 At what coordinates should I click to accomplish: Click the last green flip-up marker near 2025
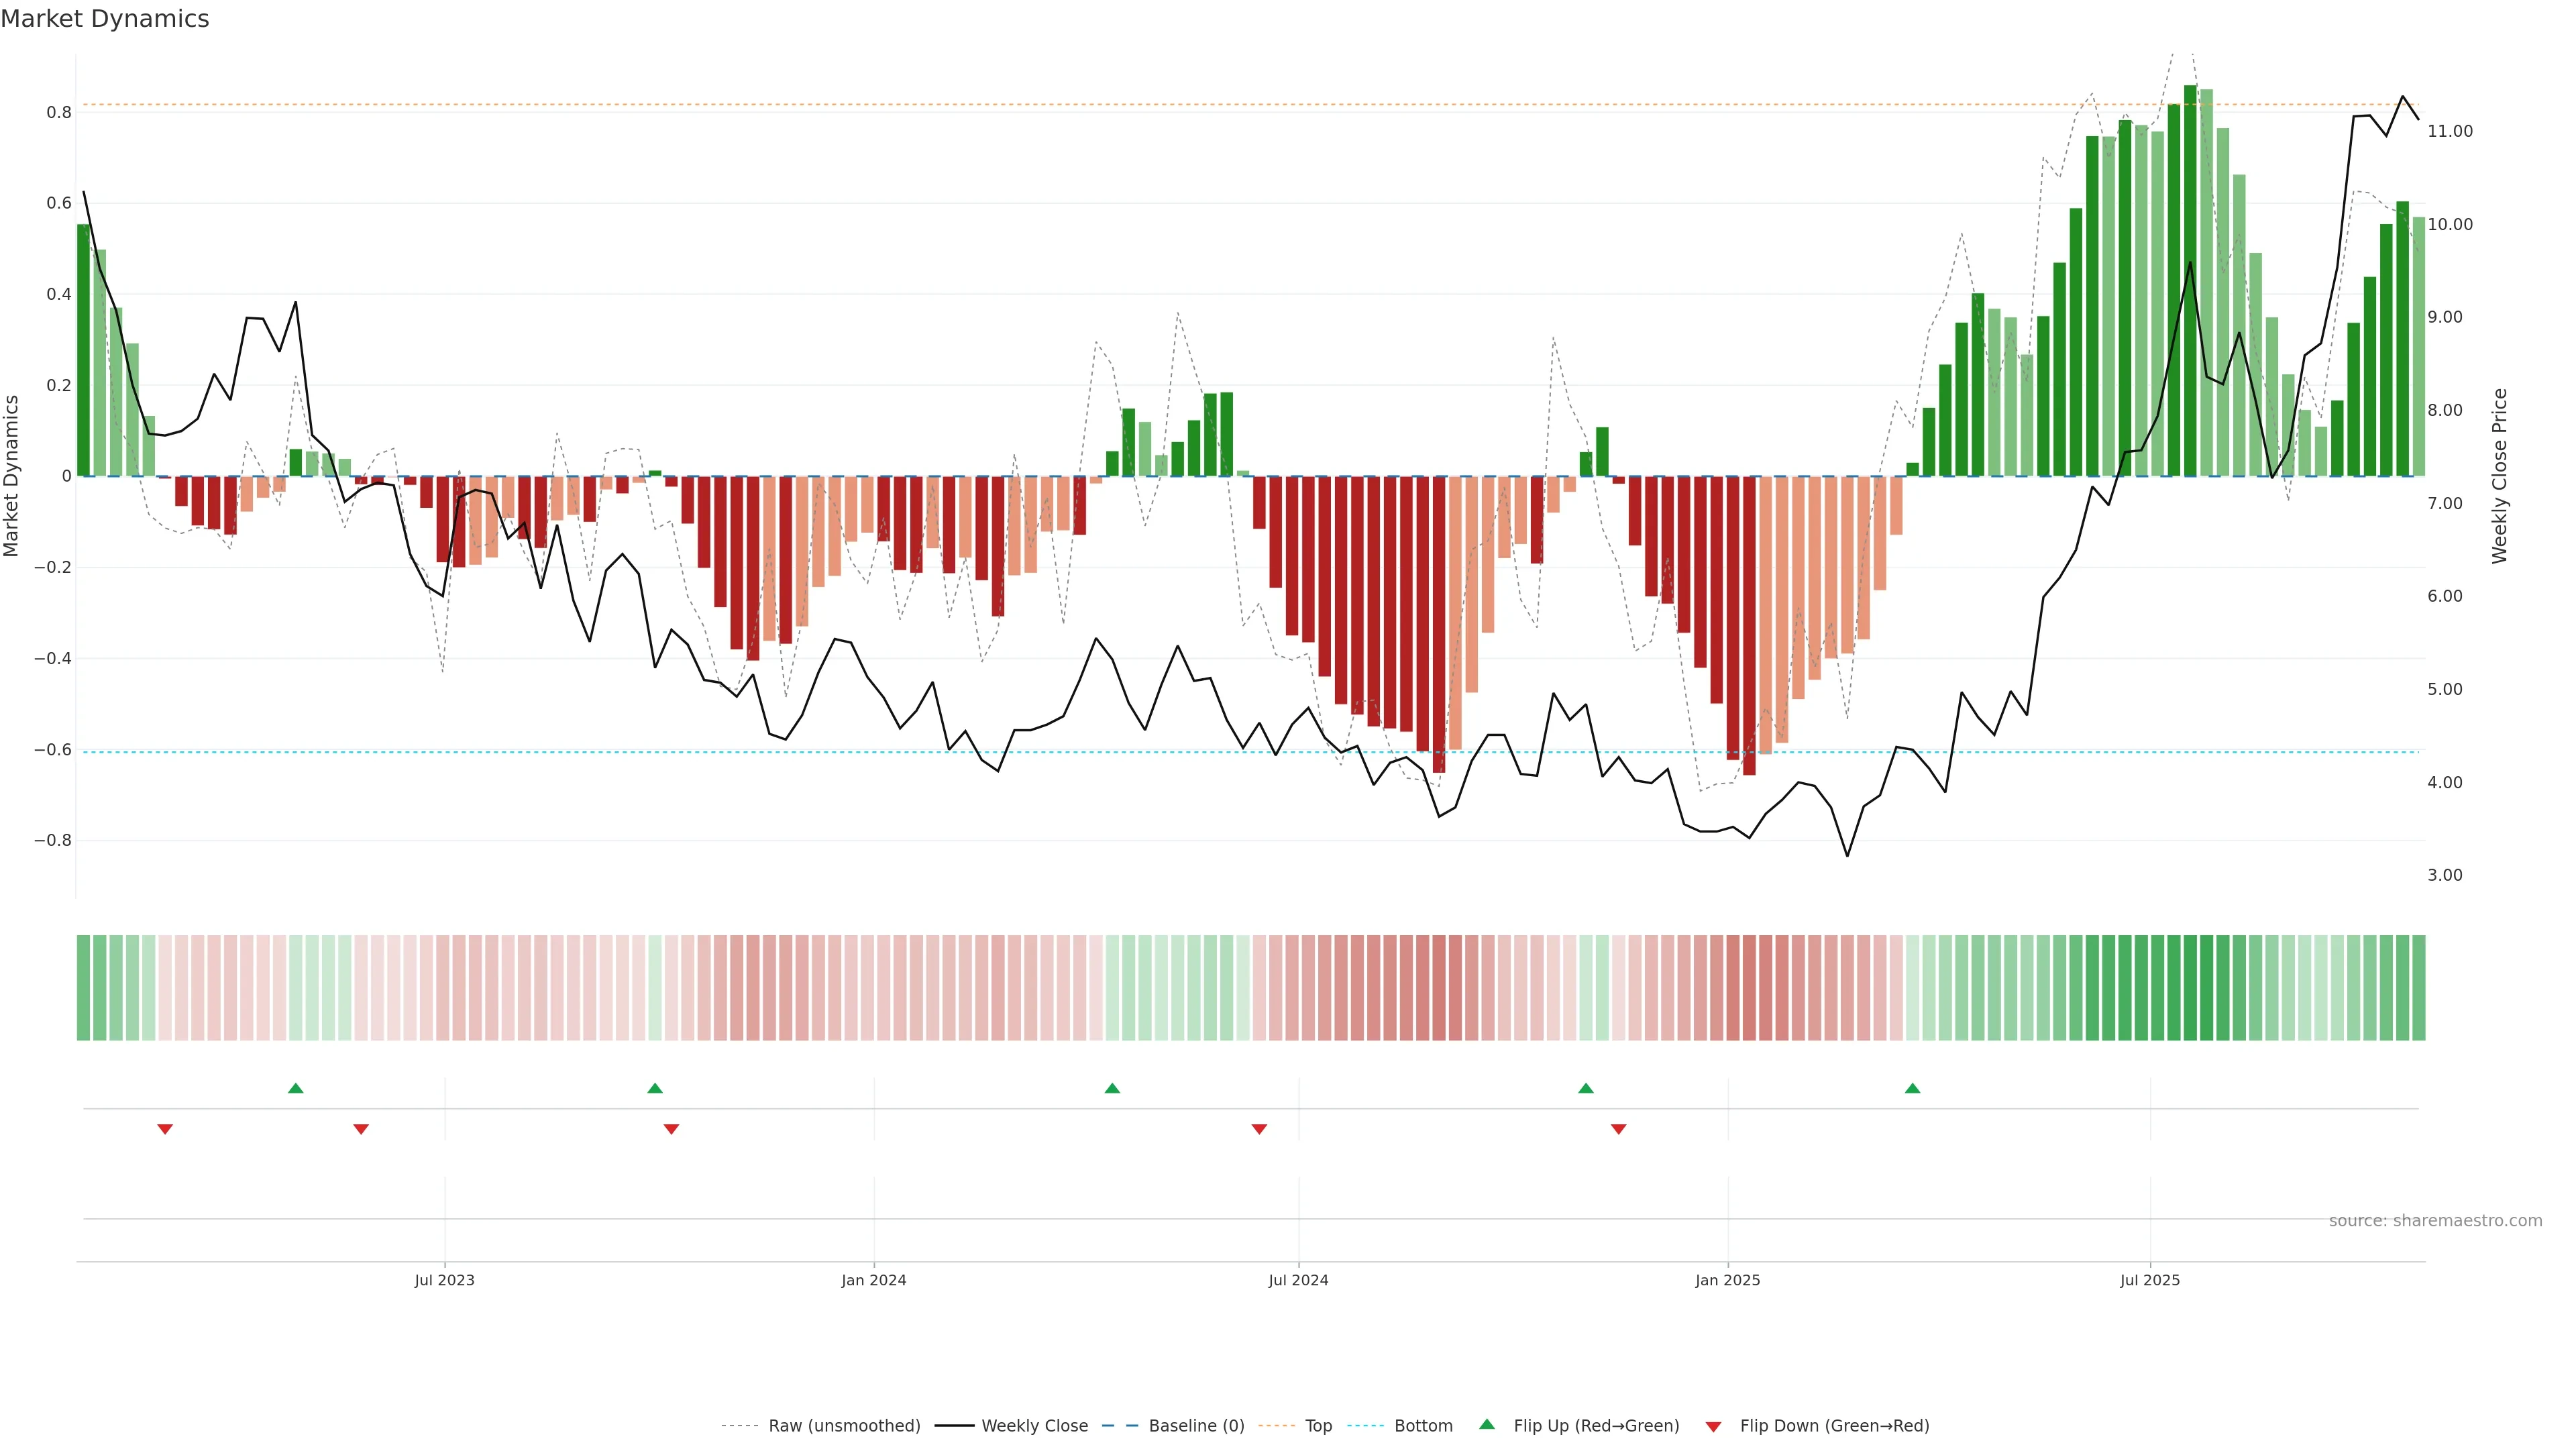[x=1912, y=1088]
